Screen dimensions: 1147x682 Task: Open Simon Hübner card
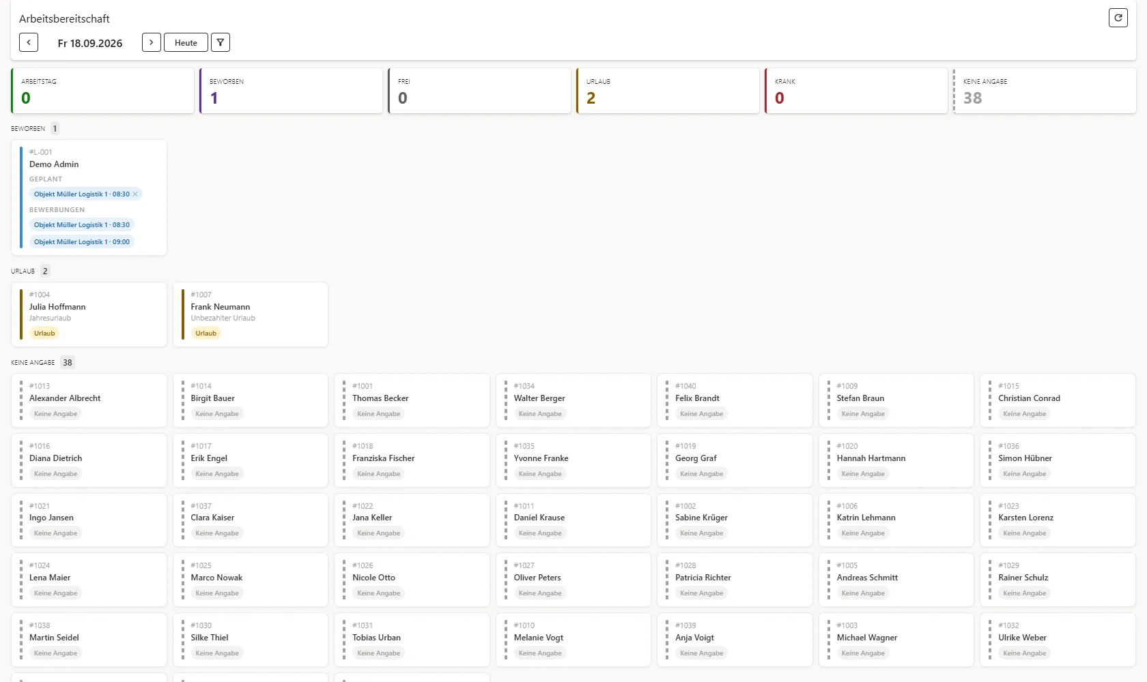tap(1058, 460)
